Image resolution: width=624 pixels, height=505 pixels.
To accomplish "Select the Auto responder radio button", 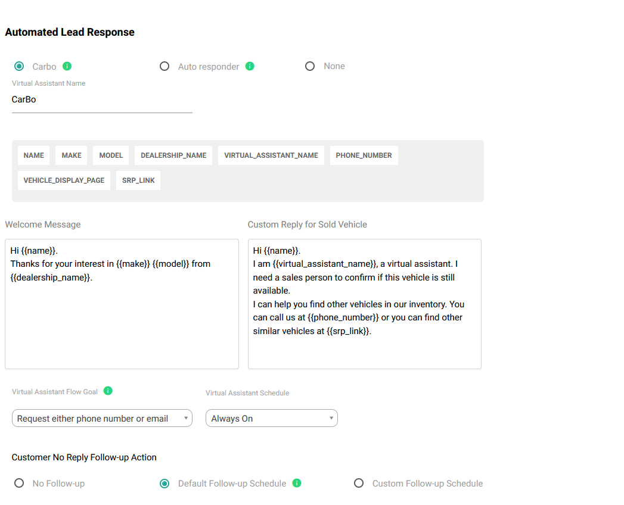I will 164,66.
